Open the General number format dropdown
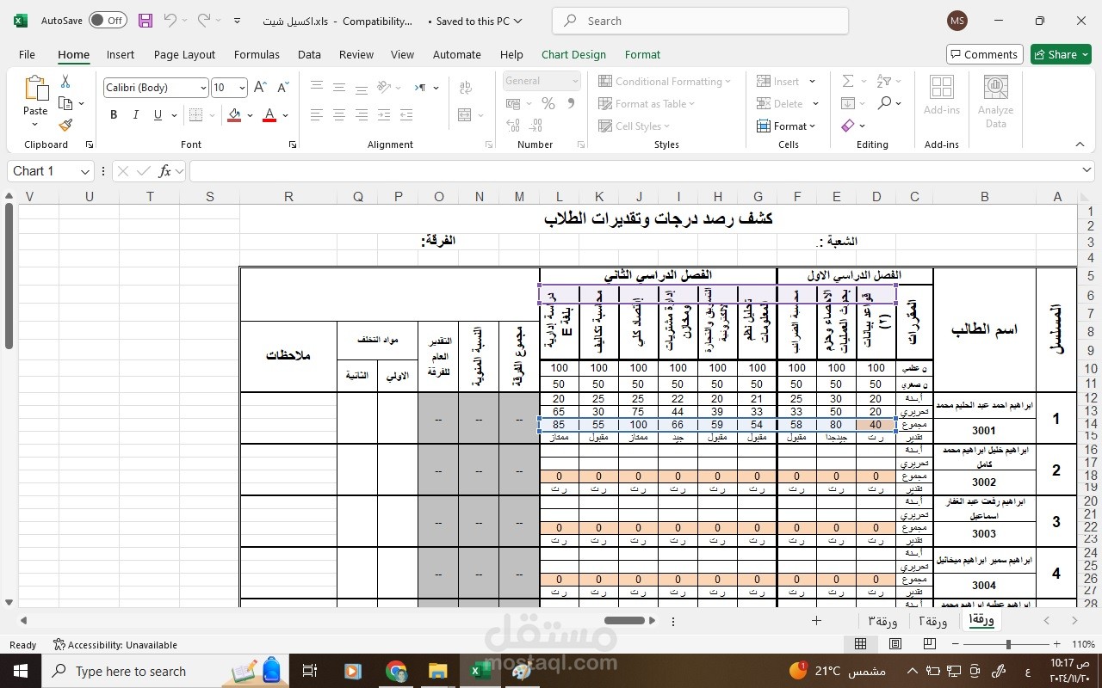1102x688 pixels. pyautogui.click(x=575, y=81)
